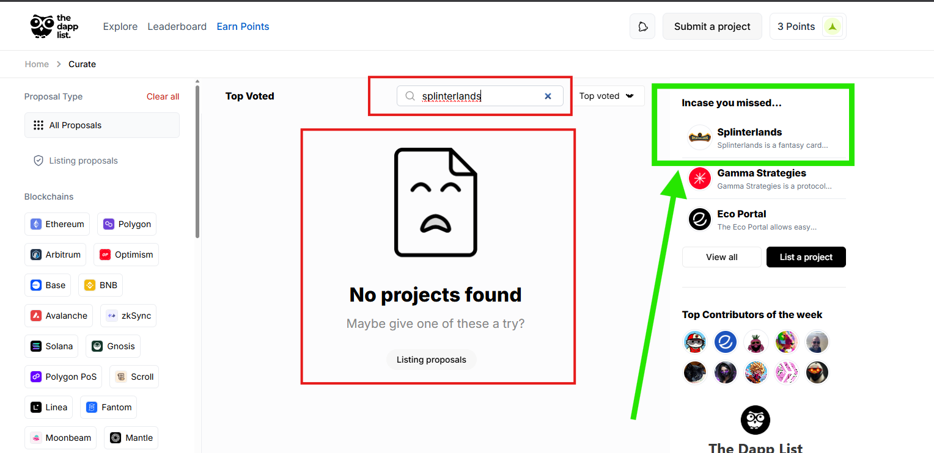
Task: Click the List a project button
Action: click(x=806, y=257)
